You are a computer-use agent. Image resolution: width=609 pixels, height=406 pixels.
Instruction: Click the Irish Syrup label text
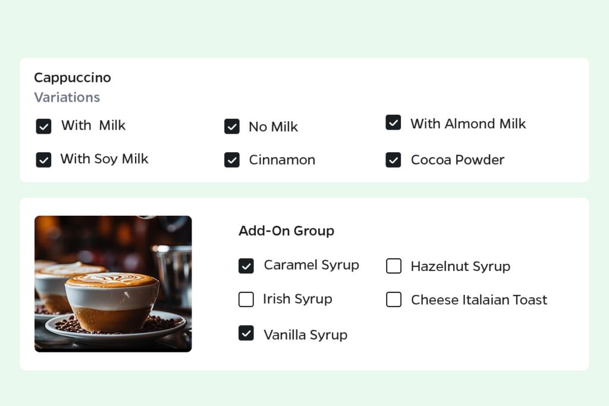click(297, 299)
